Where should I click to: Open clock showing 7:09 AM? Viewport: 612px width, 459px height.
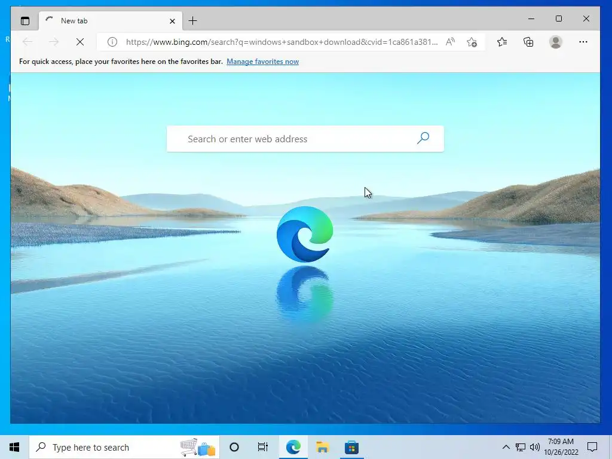[561, 447]
